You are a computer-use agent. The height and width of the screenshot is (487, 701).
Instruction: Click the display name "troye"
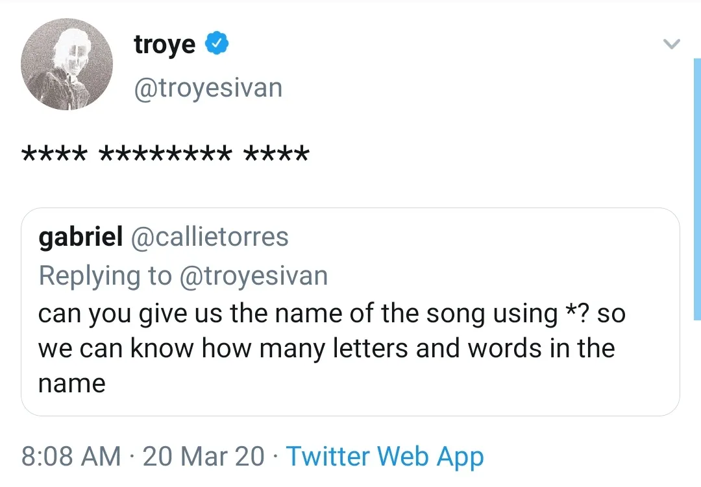pyautogui.click(x=164, y=45)
